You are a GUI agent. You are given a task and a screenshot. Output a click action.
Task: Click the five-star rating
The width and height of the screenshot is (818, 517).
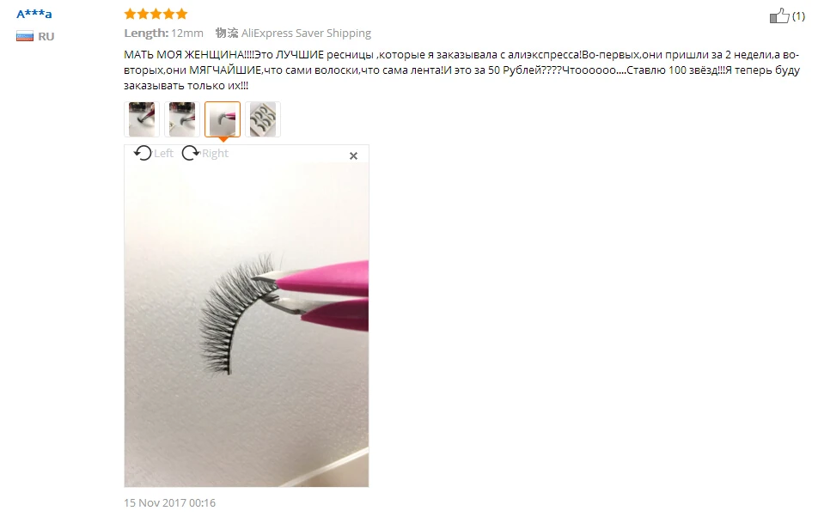[156, 14]
